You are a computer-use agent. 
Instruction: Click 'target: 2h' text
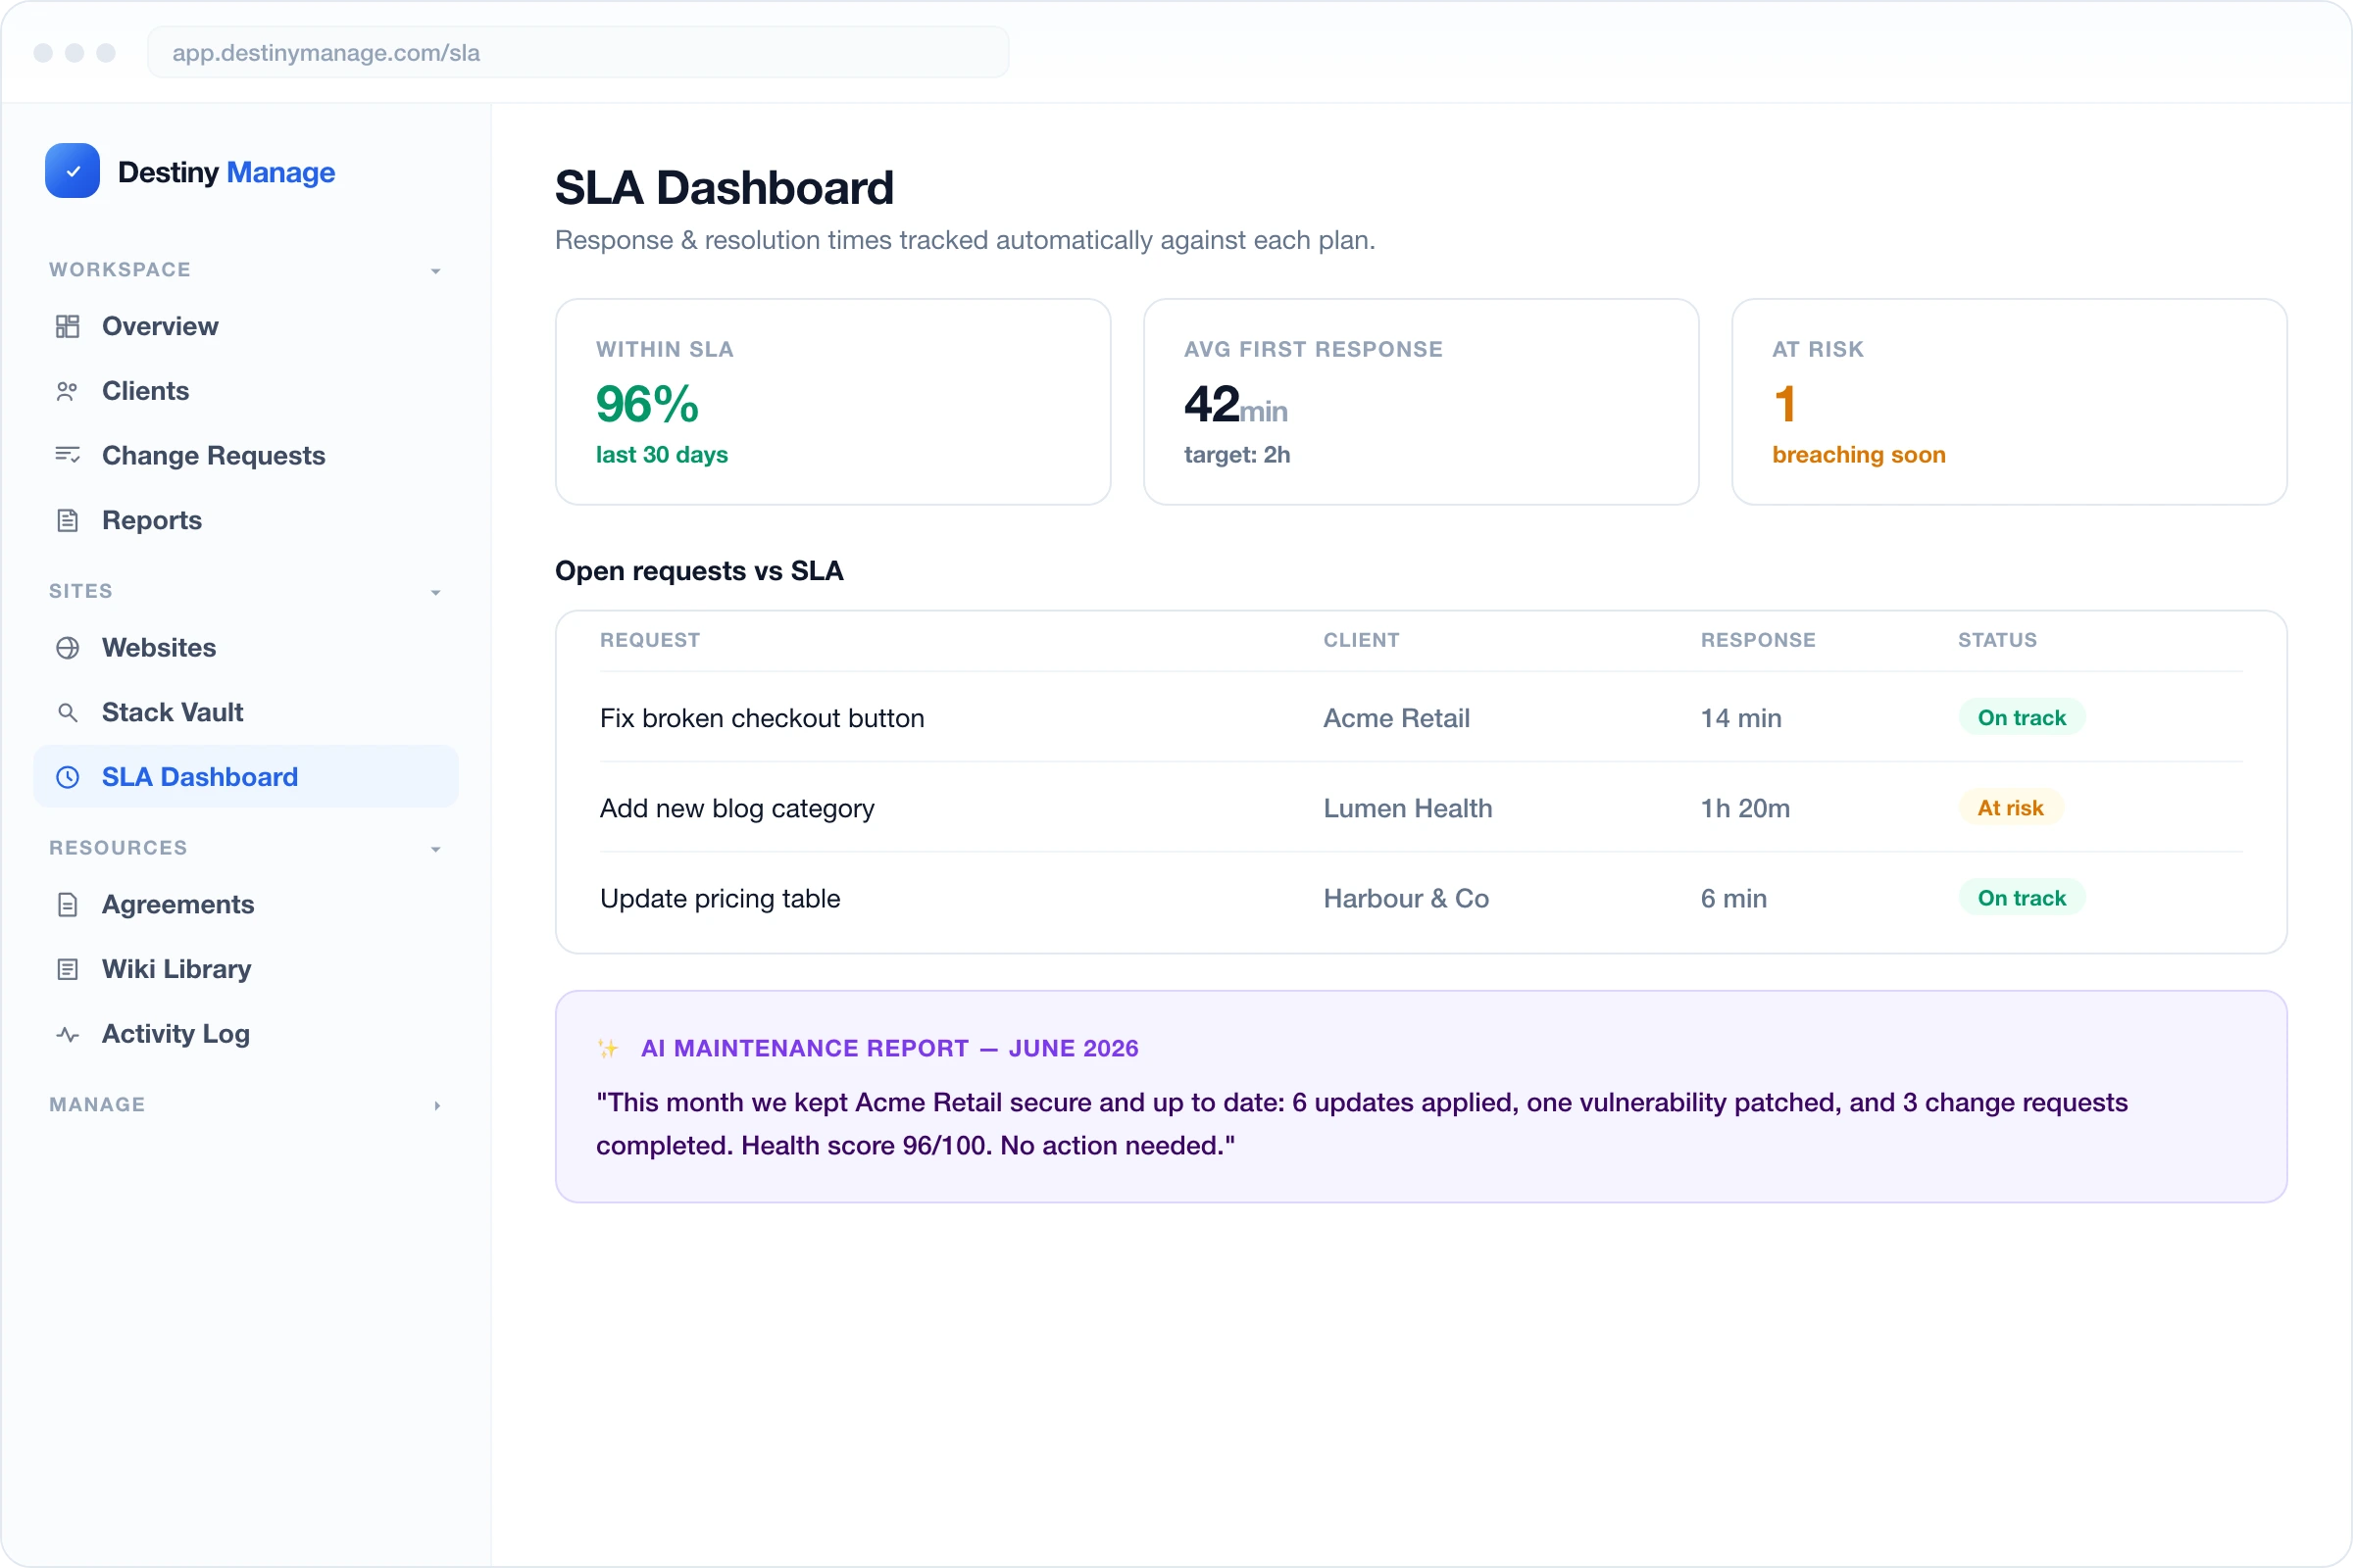1236,455
